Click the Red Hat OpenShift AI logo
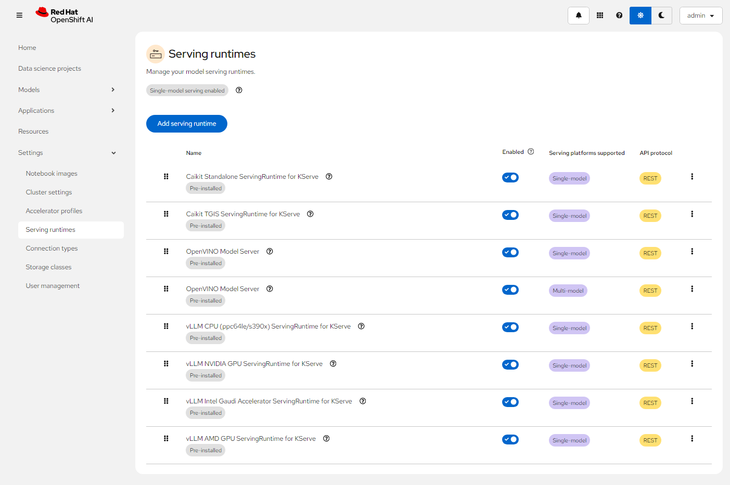The height and width of the screenshot is (485, 730). [x=64, y=16]
